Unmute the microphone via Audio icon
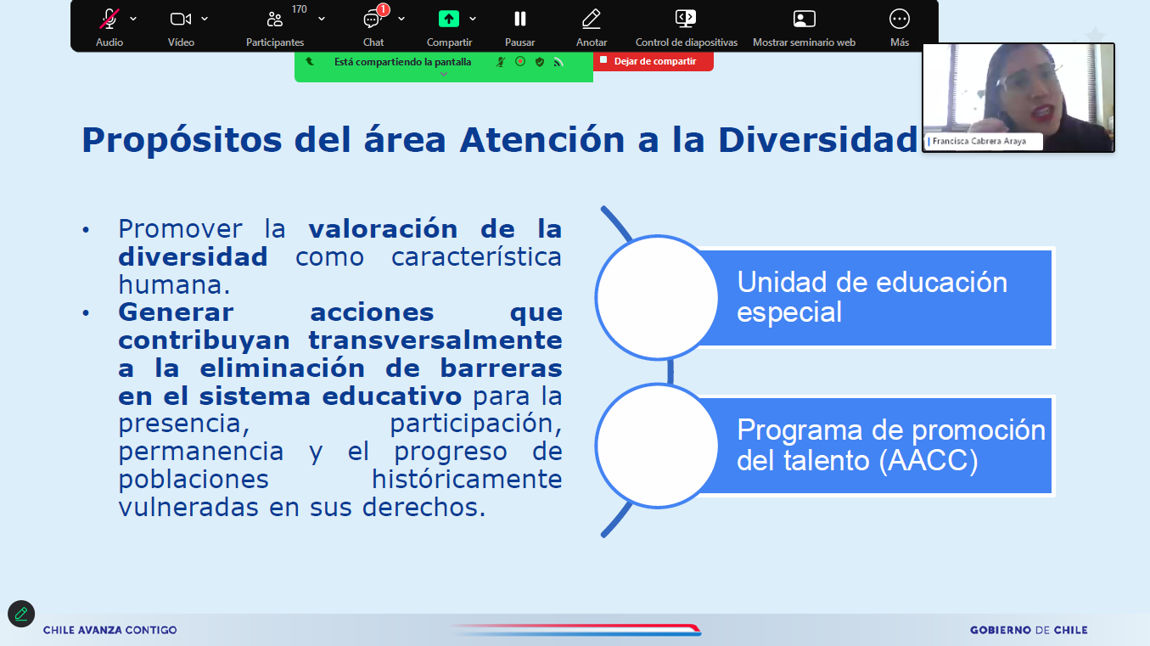This screenshot has width=1150, height=646. pyautogui.click(x=109, y=20)
